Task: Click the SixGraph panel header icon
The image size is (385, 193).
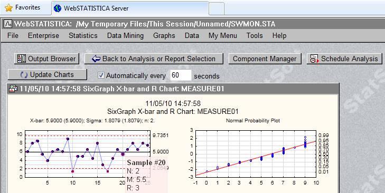Action: point(13,89)
